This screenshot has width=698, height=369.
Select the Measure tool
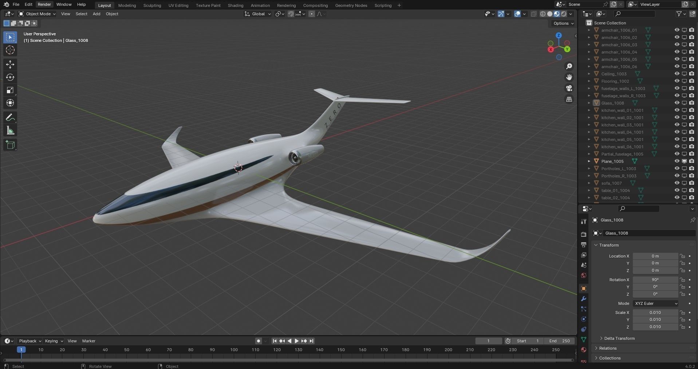(x=10, y=130)
